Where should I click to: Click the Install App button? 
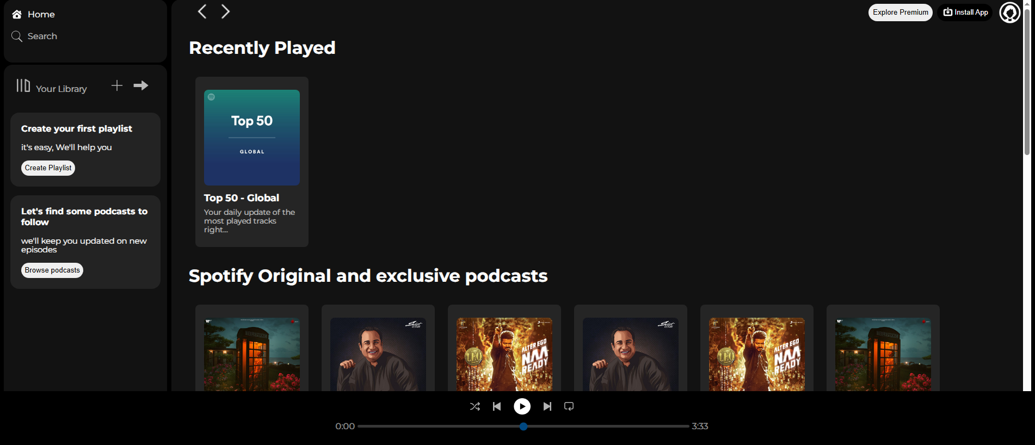coord(965,13)
